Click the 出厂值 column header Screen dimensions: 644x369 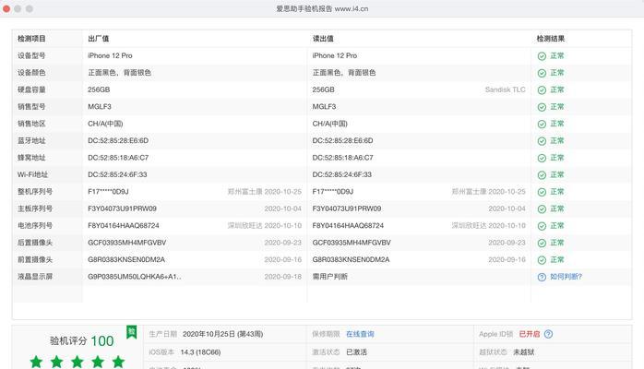(x=98, y=39)
